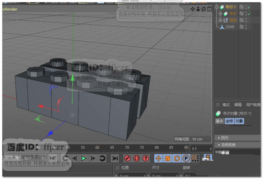
Task: Click the viewport pan (move camera) icon
Action: 193,9
